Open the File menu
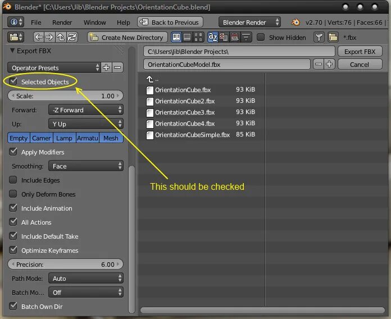Image resolution: width=391 pixels, height=319 pixels. point(36,22)
